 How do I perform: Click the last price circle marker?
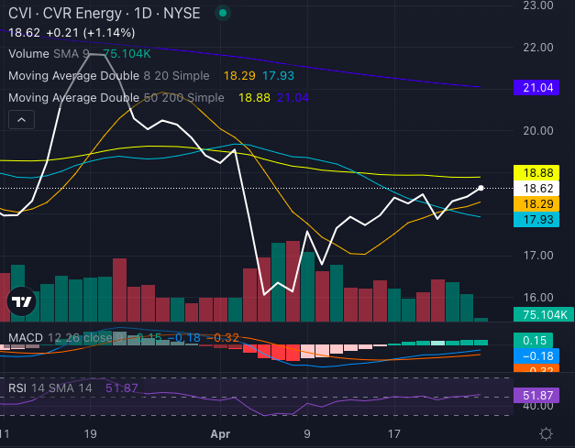point(481,188)
